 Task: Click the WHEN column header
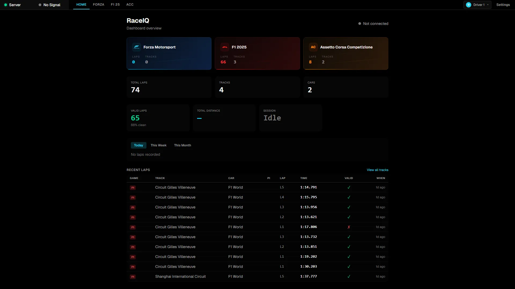pyautogui.click(x=381, y=178)
